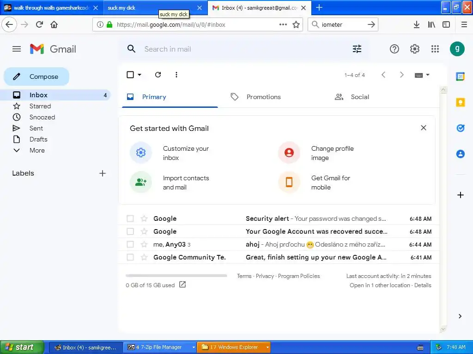
Task: Star the ahoj conversation
Action: pos(144,244)
